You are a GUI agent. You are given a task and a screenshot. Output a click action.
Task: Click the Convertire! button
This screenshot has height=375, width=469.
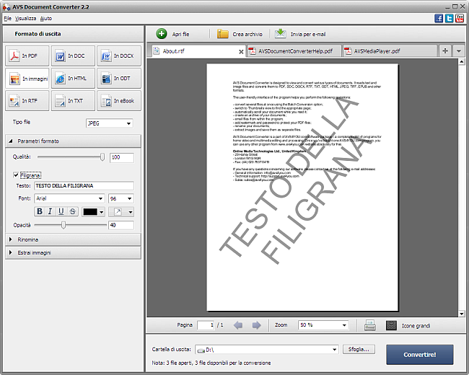(420, 355)
